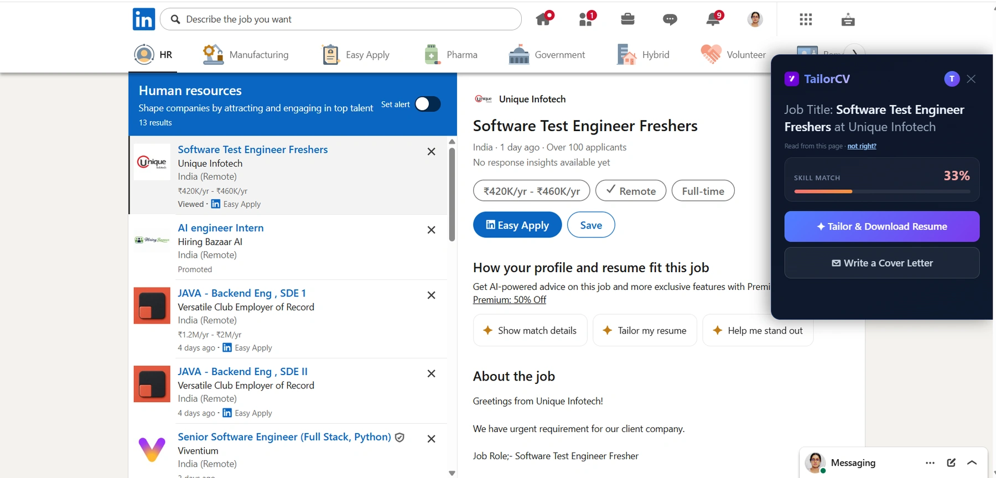Select the Hybrid category tab
The height and width of the screenshot is (478, 996).
pos(643,55)
